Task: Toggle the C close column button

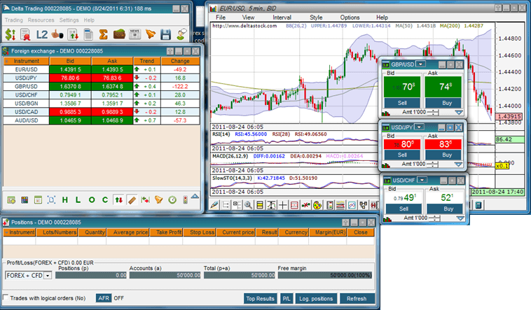Action: pos(105,200)
